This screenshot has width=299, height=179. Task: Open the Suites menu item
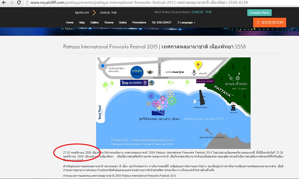[x=123, y=23]
